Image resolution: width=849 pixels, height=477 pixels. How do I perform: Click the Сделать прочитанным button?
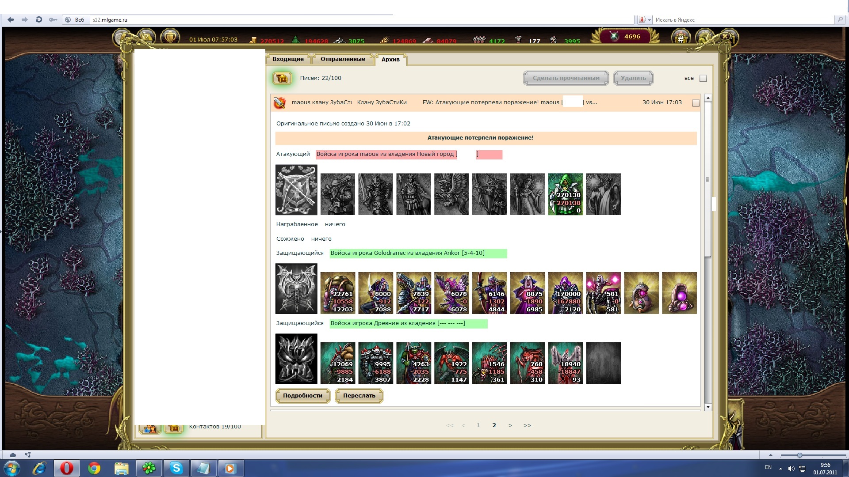click(x=566, y=78)
